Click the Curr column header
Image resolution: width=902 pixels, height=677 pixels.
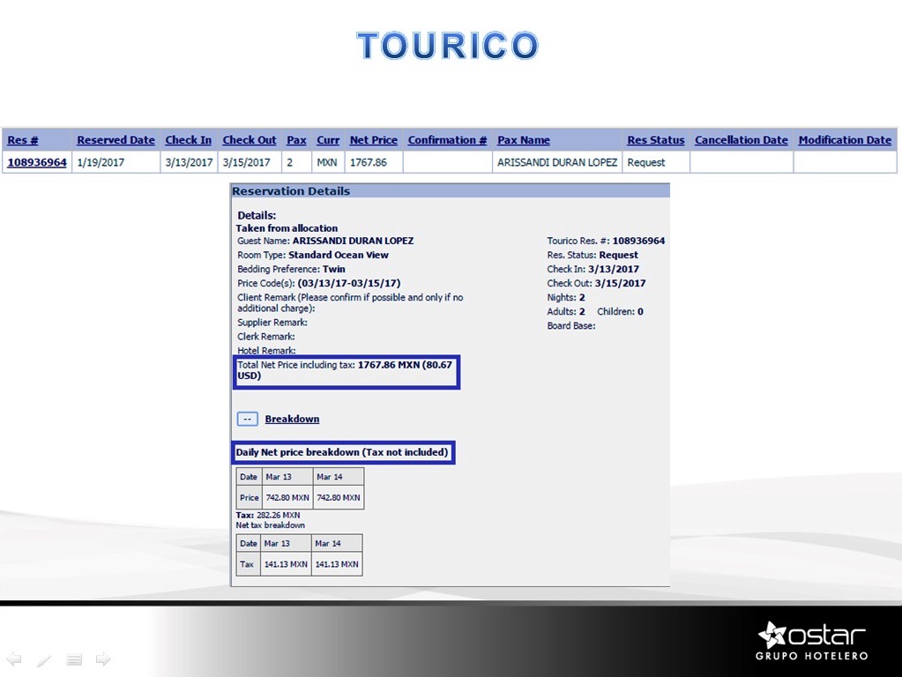tap(328, 140)
